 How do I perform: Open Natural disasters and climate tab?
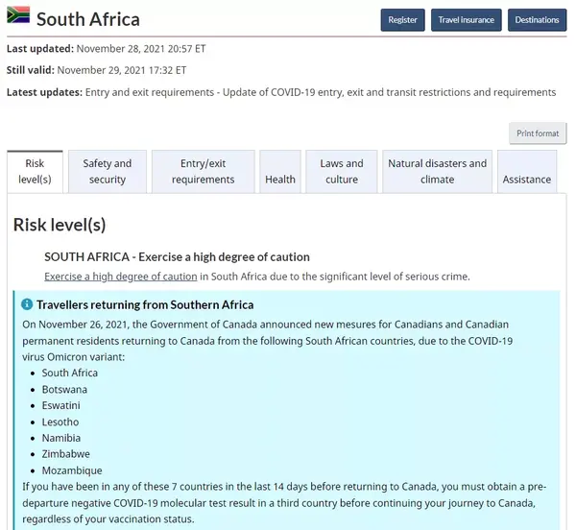[437, 171]
